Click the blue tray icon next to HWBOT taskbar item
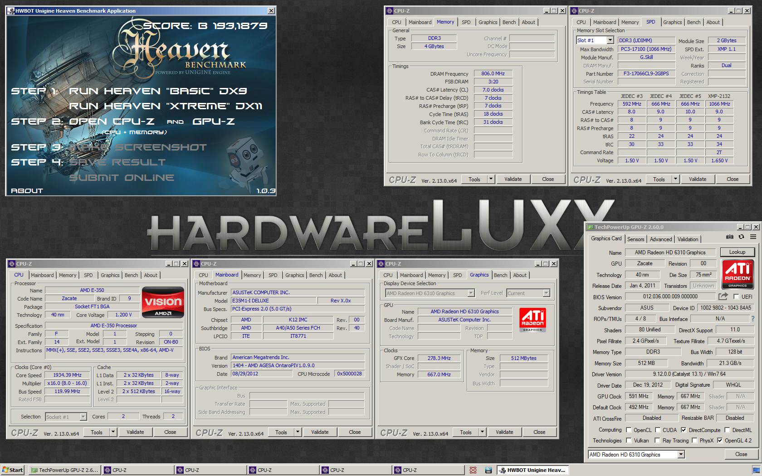 coord(488,470)
